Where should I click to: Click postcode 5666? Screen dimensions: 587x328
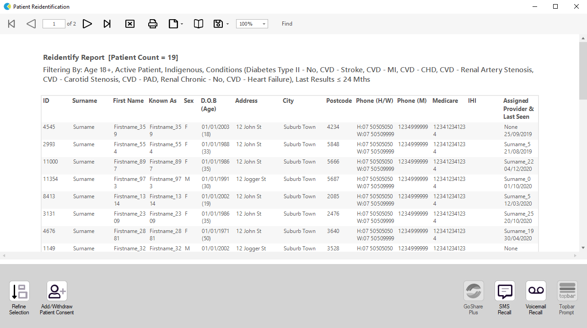click(333, 162)
